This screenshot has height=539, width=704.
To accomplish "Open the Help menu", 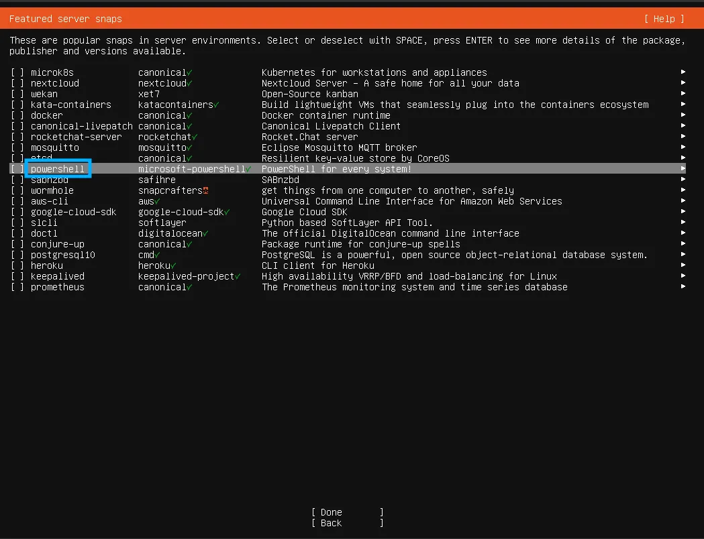I will click(664, 19).
